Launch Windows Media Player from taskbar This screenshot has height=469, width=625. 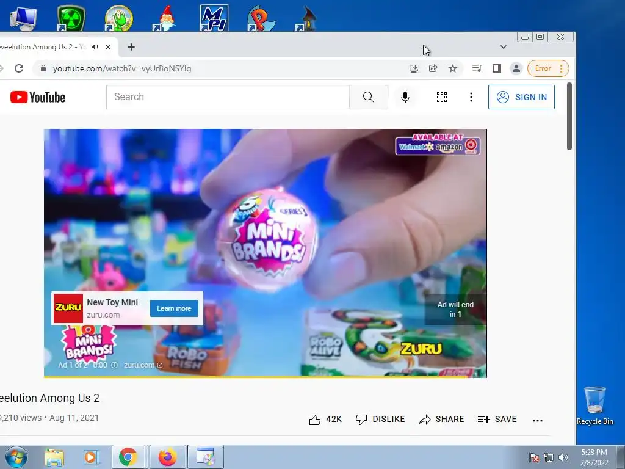pos(91,457)
